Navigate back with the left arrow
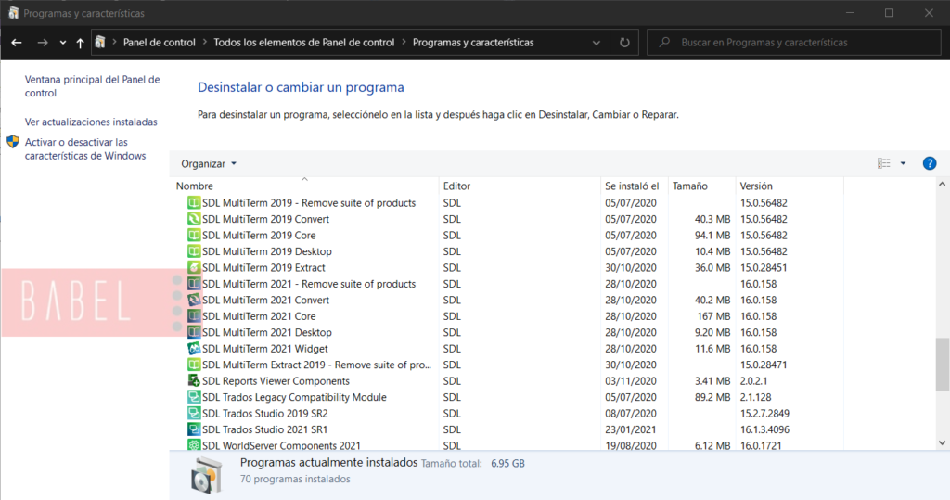Screen dimensions: 950x500 coord(17,43)
